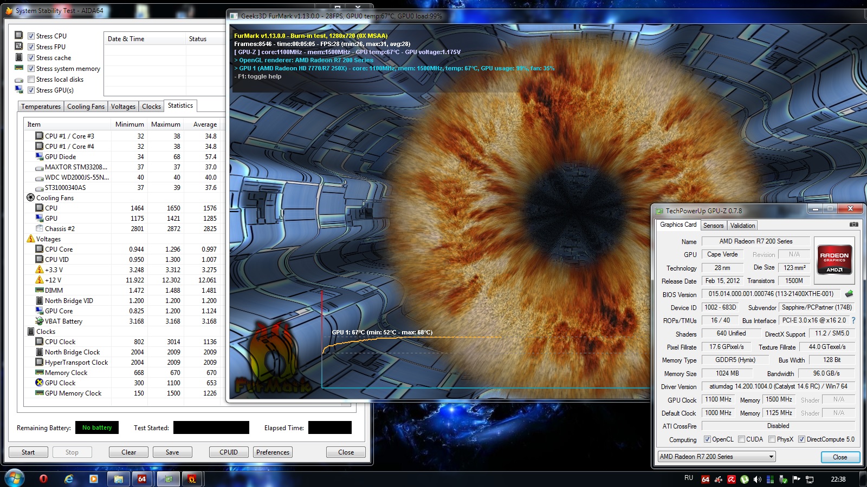The image size is (867, 487).
Task: Click the Start button in AIDA64
Action: 28,452
